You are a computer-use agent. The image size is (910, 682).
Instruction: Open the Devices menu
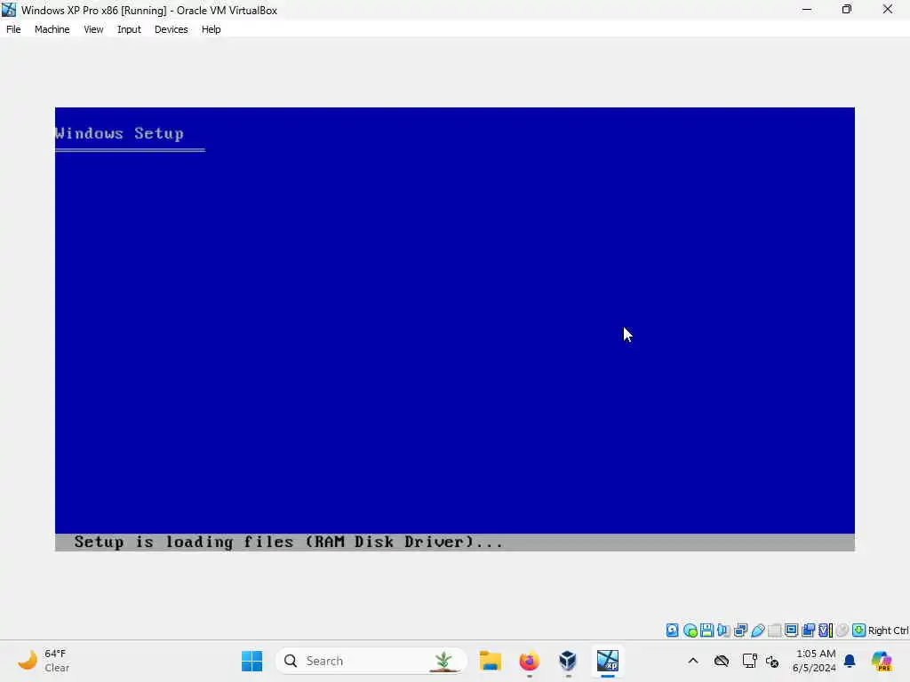(x=171, y=29)
